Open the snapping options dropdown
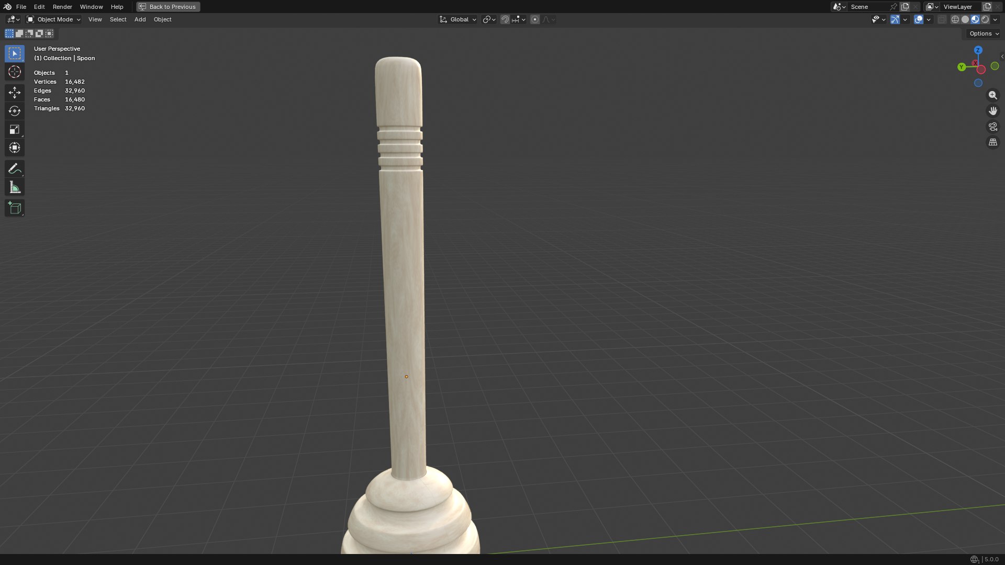1005x565 pixels. click(x=519, y=19)
